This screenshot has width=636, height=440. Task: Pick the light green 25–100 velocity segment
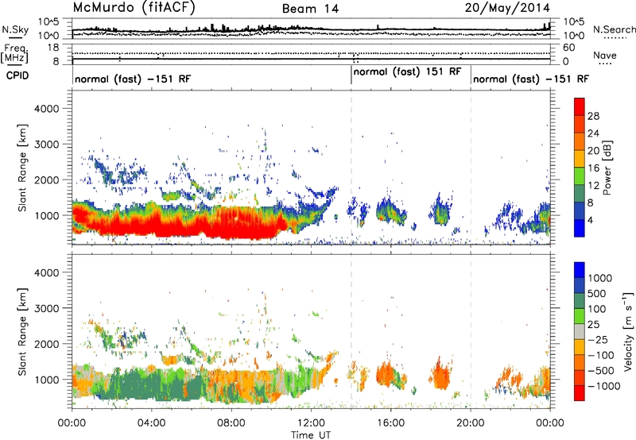[580, 316]
